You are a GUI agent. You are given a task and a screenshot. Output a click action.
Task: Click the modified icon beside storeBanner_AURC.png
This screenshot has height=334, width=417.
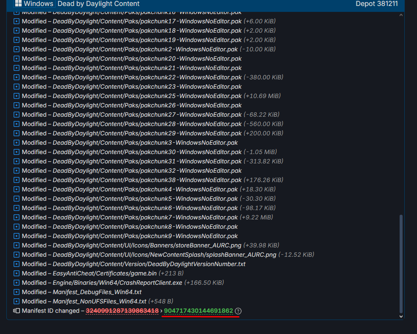(17, 245)
